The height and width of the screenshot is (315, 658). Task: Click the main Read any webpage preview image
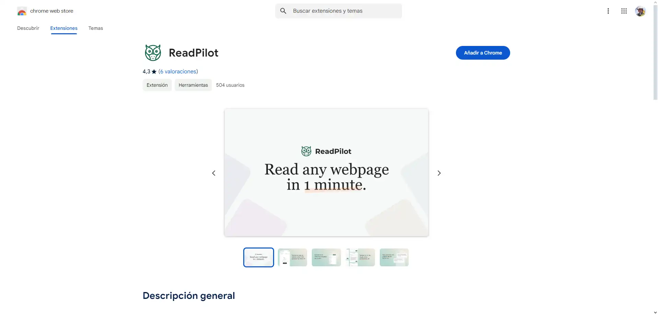point(326,172)
